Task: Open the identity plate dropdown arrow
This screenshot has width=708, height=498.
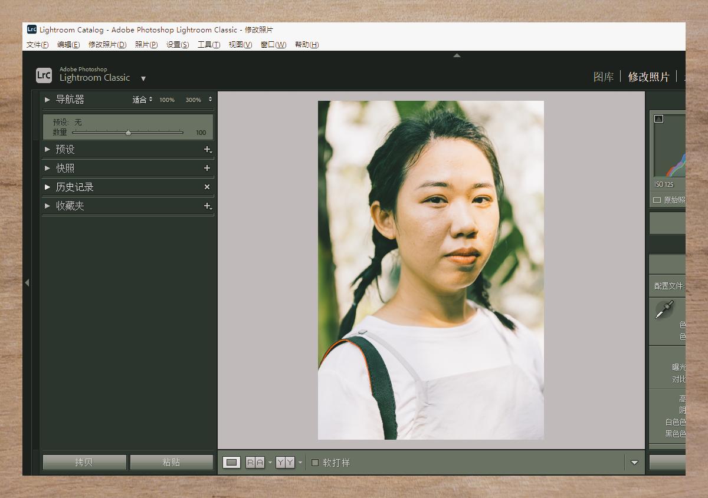Action: pos(143,78)
